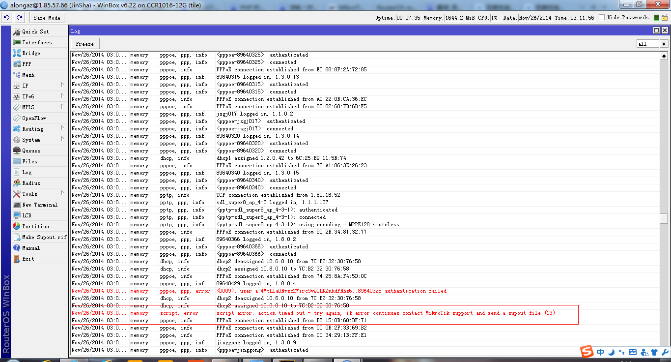
Task: Open the PPP section icon
Action: click(17, 64)
